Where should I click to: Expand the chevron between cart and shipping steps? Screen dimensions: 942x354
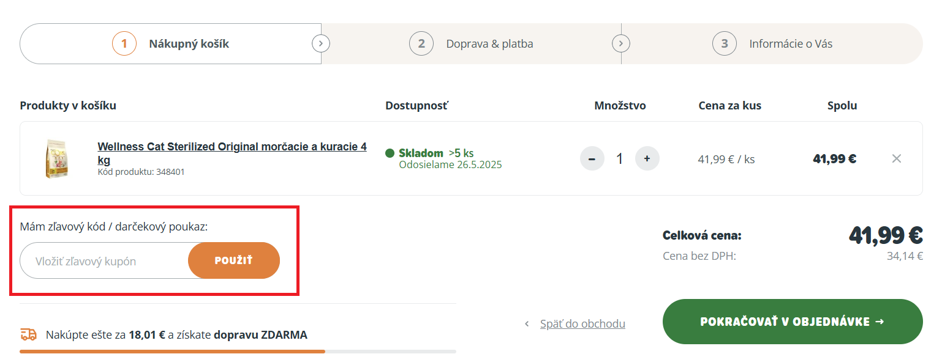click(x=321, y=43)
